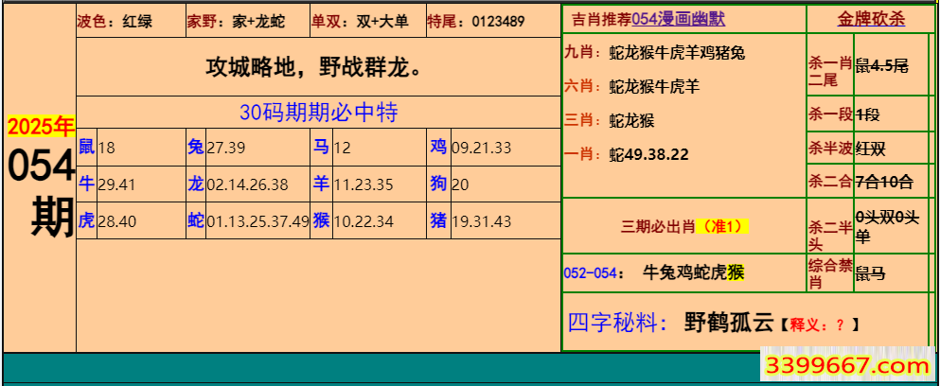Image resolution: width=940 pixels, height=386 pixels.
Task: Click the 杀二半头 label
Action: pyautogui.click(x=830, y=236)
